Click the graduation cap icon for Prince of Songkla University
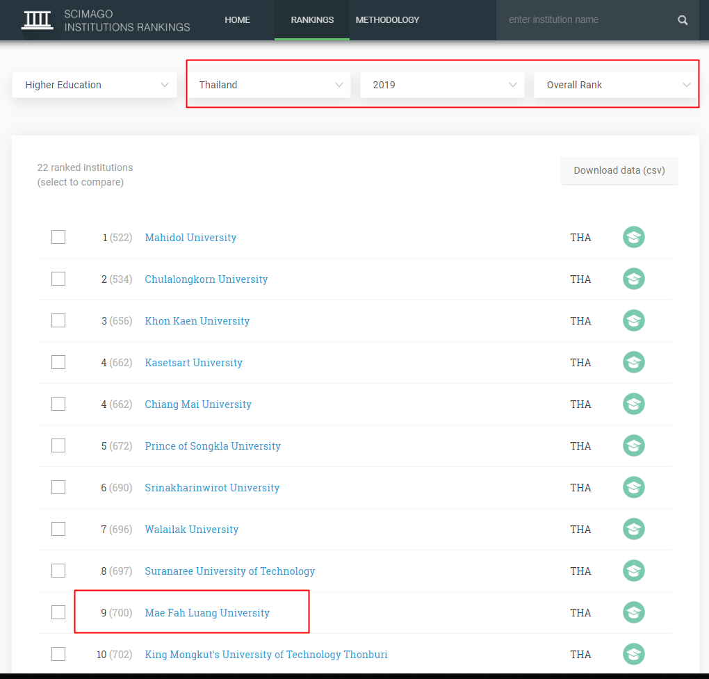Viewport: 709px width, 679px height. click(633, 445)
